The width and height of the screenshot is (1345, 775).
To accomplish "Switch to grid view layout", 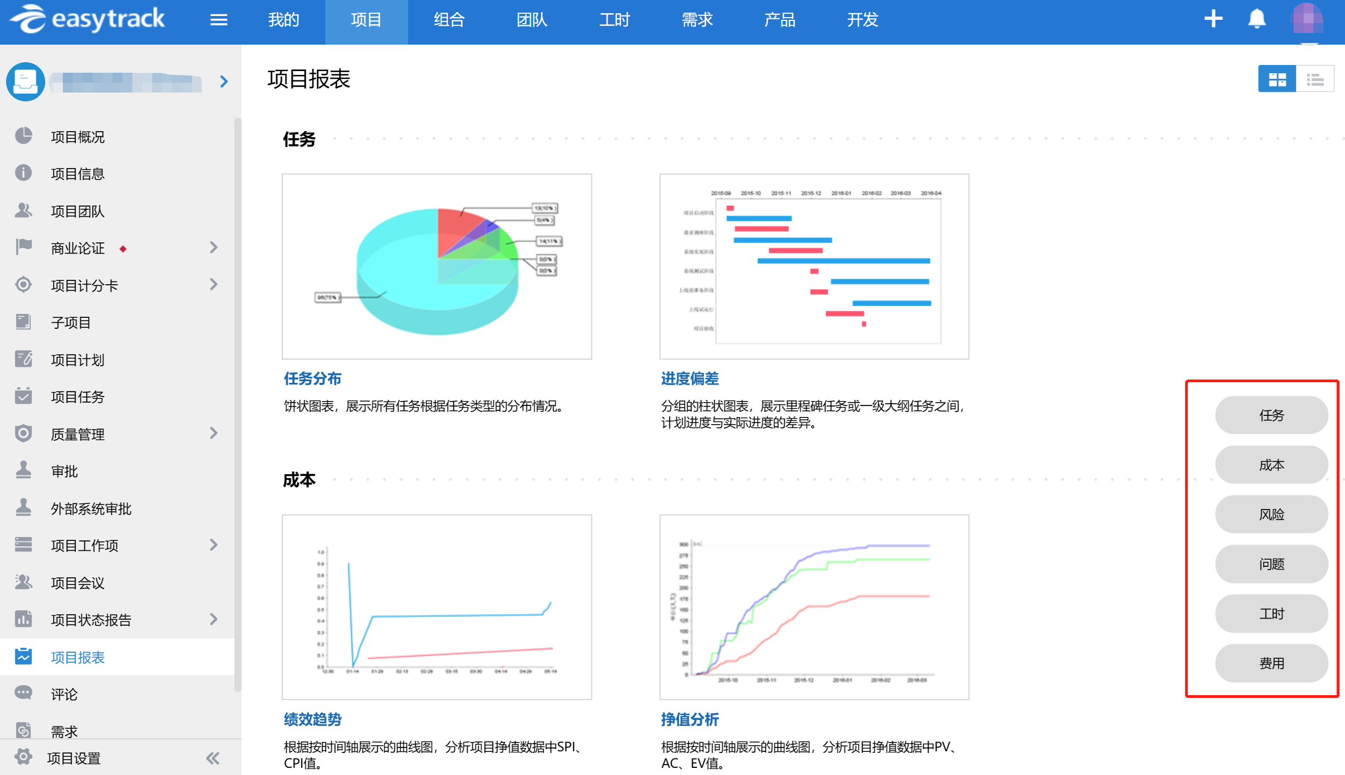I will click(x=1277, y=79).
